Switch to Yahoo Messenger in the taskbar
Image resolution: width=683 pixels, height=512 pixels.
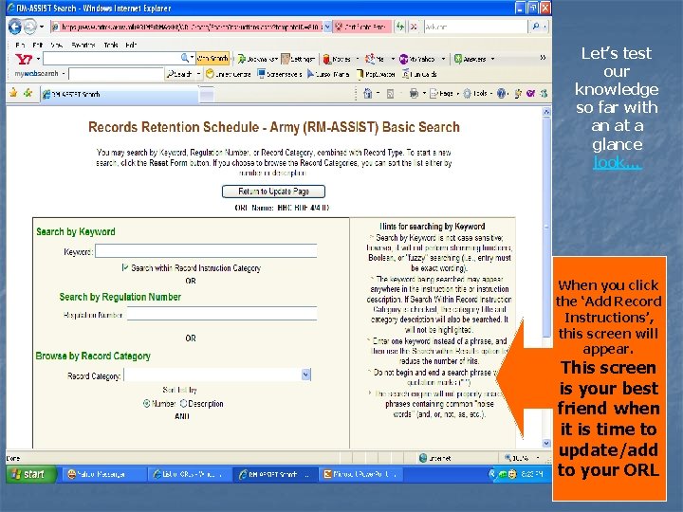102,474
